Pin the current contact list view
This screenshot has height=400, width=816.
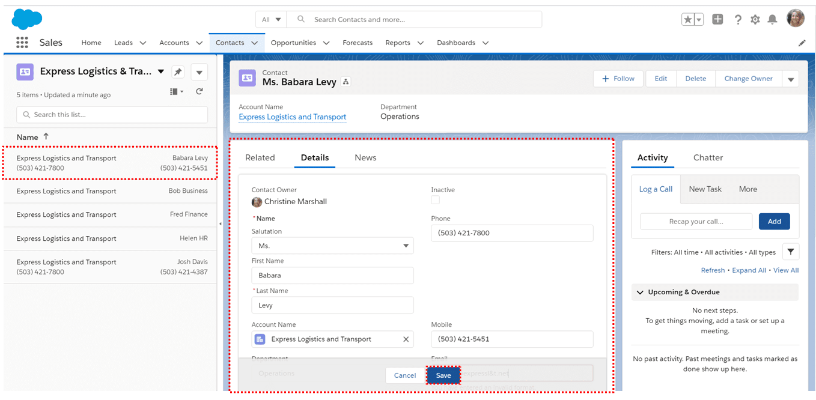tap(178, 71)
